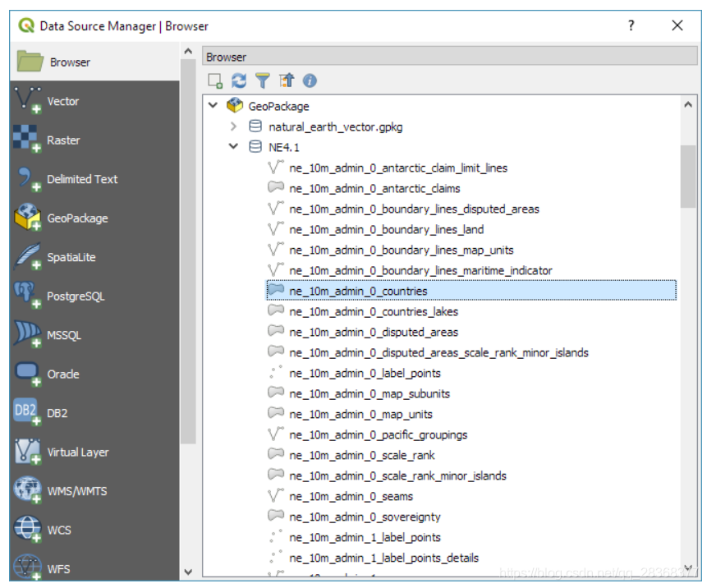Open the Browser source tab
This screenshot has height=588, width=707.
click(94, 62)
